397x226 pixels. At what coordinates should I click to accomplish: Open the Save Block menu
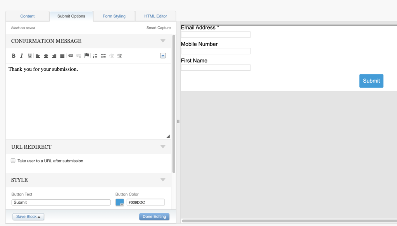coord(28,216)
